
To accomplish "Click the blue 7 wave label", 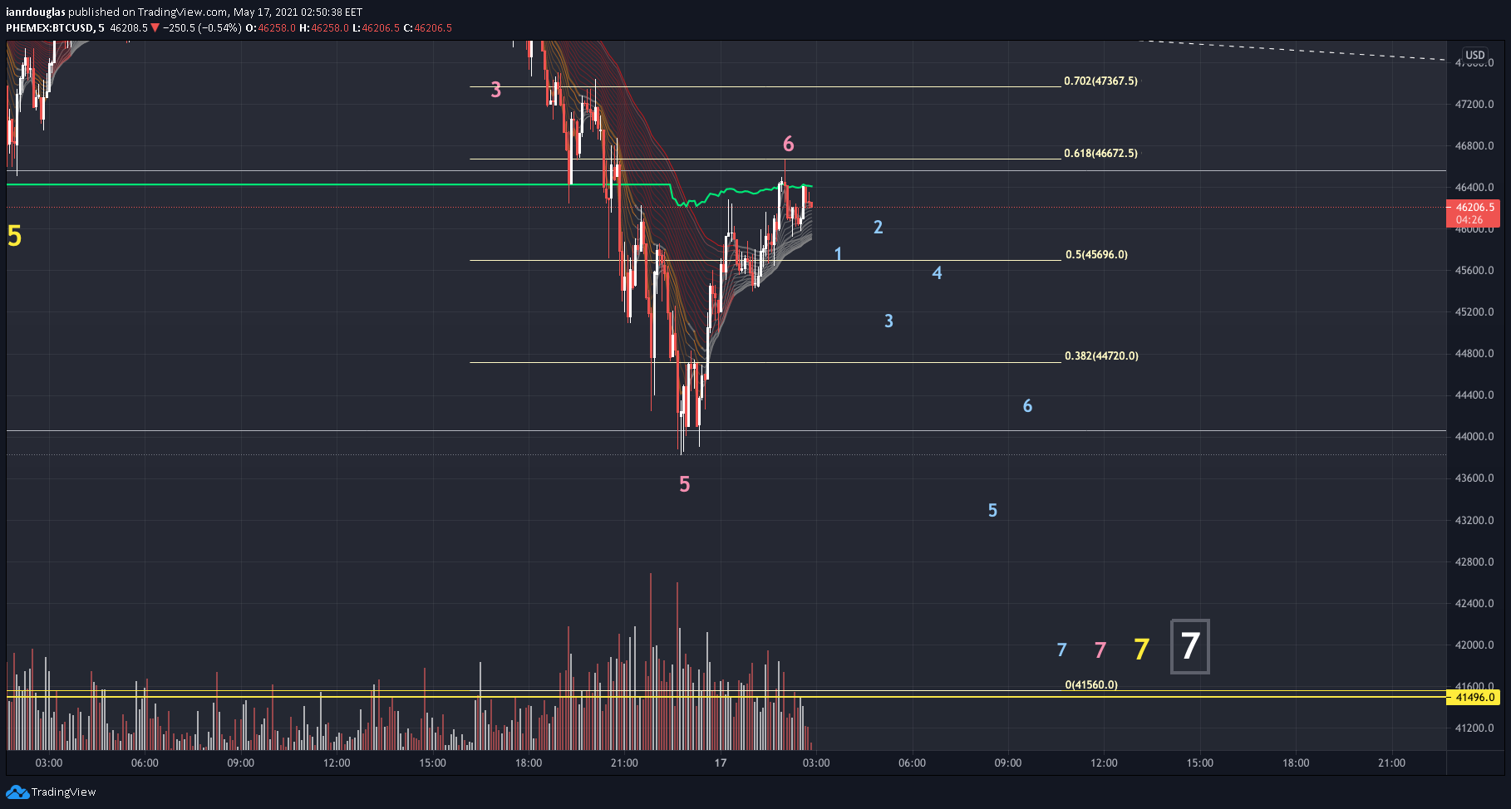I will (x=1061, y=650).
